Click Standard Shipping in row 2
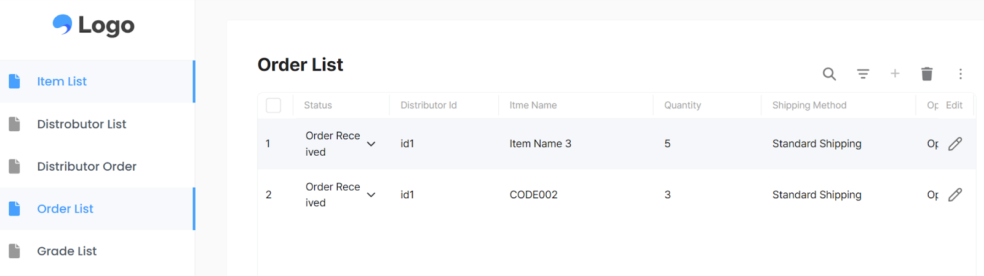 817,194
